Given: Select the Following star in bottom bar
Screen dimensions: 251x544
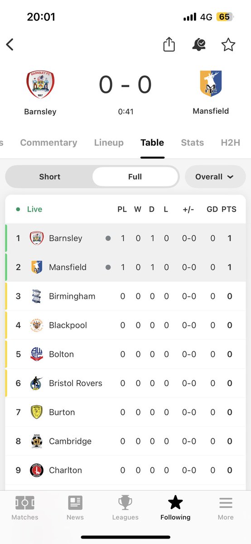Looking at the screenshot, I should pyautogui.click(x=175, y=508).
